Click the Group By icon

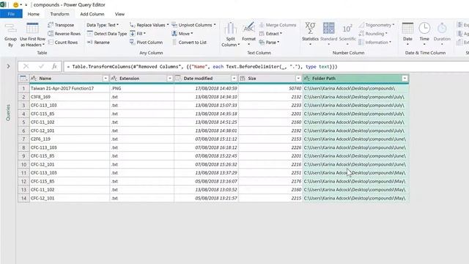point(11,29)
